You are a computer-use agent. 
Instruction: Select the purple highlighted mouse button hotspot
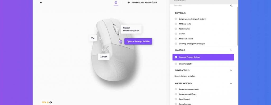click(x=121, y=42)
